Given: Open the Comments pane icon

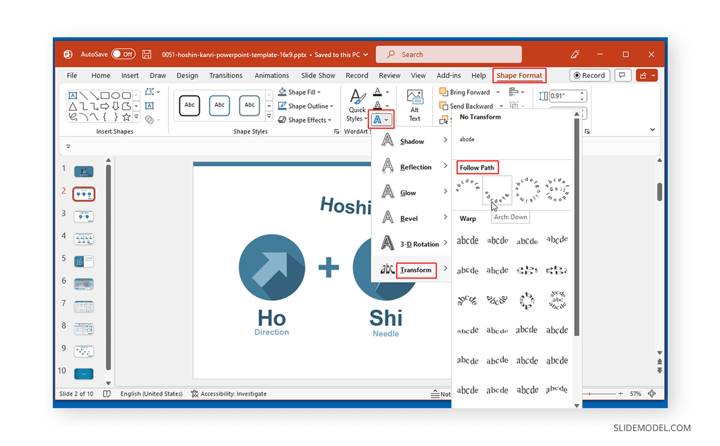Looking at the screenshot, I should click(x=623, y=76).
